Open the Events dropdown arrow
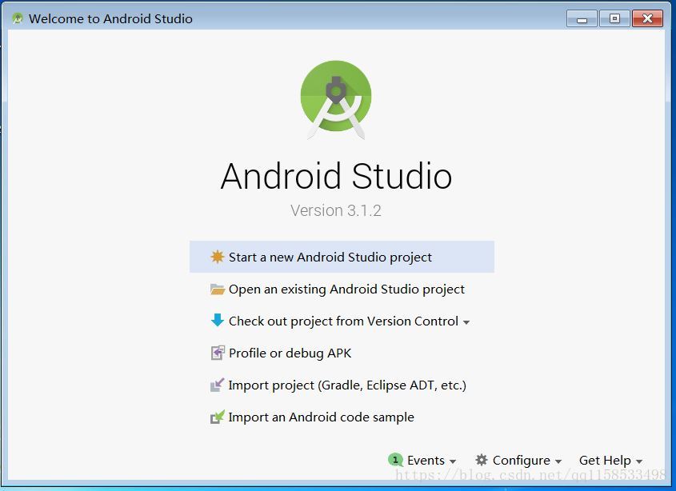This screenshot has width=676, height=491. click(x=453, y=461)
